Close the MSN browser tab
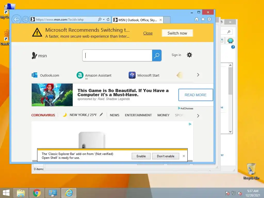 click(x=161, y=20)
